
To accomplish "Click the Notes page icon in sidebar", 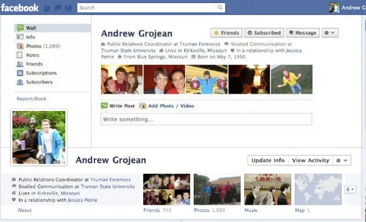I will tap(20, 55).
